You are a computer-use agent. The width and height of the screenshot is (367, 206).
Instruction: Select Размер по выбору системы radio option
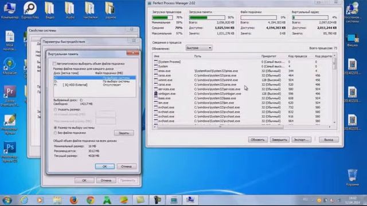56,128
